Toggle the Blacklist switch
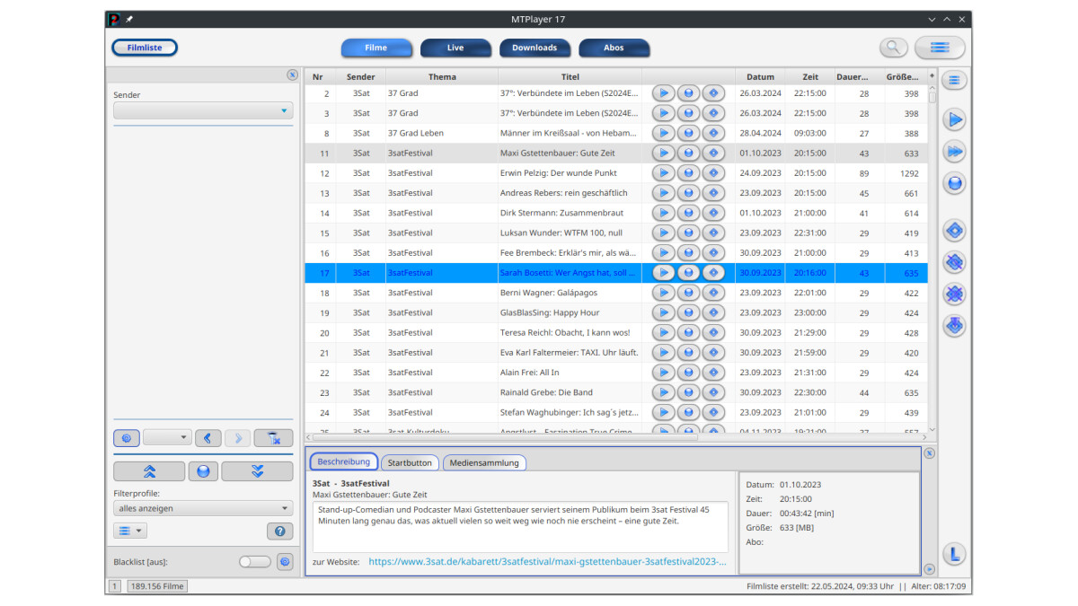Image resolution: width=1078 pixels, height=606 pixels. tap(254, 562)
